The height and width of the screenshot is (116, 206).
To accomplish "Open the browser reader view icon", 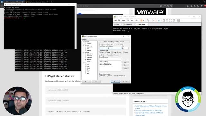I will point(161,6).
